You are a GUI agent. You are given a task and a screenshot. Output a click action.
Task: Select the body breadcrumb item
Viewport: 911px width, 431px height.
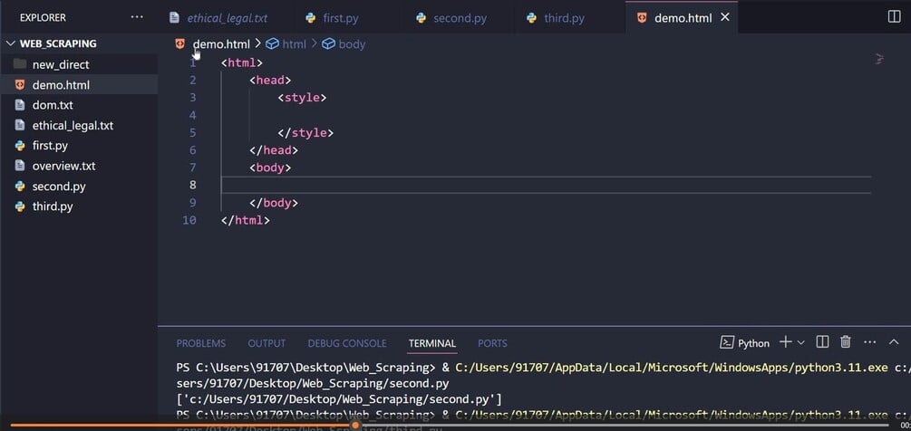(351, 43)
